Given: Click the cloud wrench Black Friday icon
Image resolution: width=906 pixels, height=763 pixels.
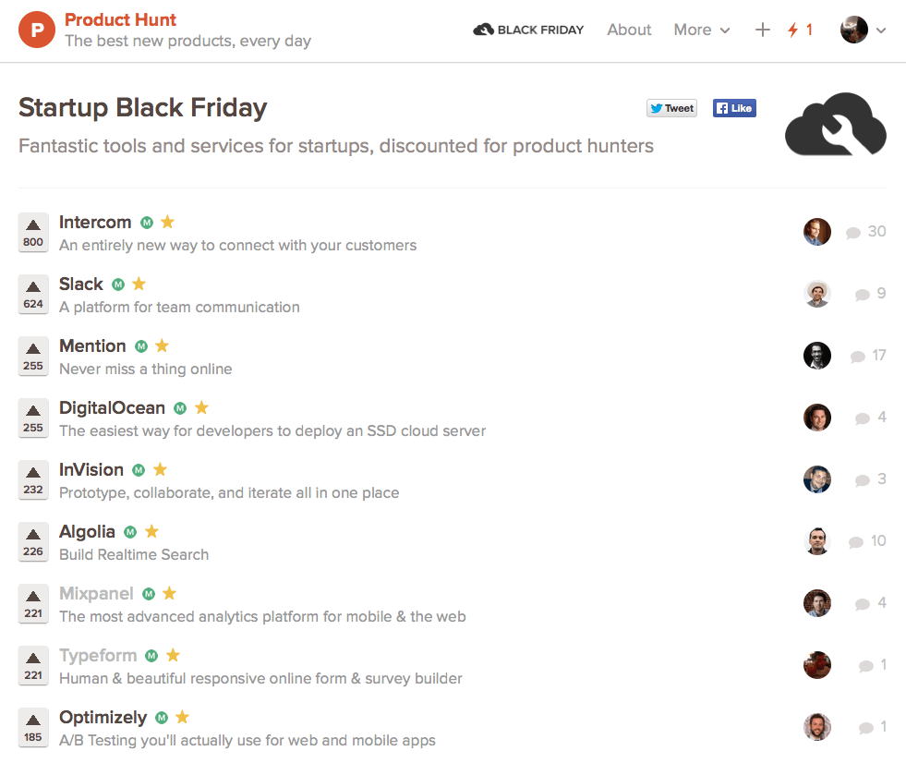Looking at the screenshot, I should coord(835,124).
